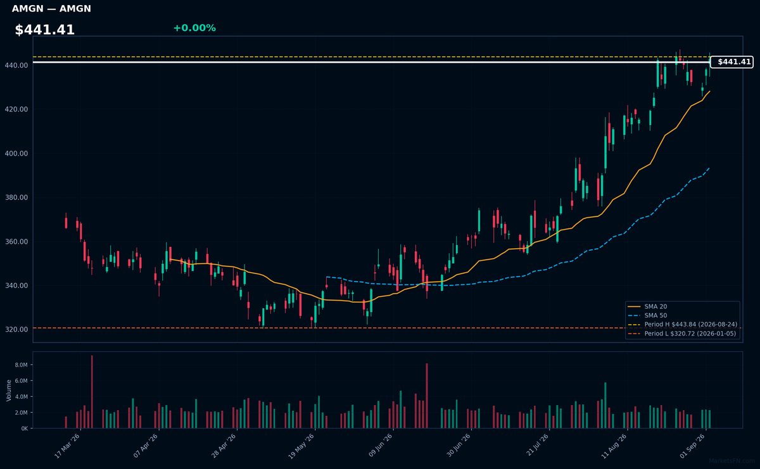760x469 pixels.
Task: Click the 360.00 price axis label
Action: coord(17,242)
